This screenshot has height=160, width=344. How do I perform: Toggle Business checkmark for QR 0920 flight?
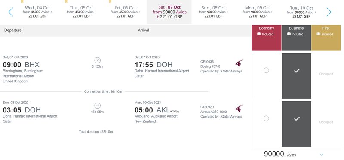click(296, 124)
